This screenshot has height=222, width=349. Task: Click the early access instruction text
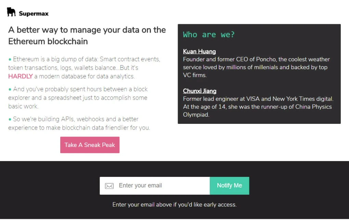click(174, 205)
